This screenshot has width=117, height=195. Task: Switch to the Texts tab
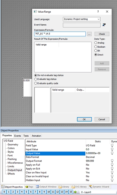click(x=26, y=136)
